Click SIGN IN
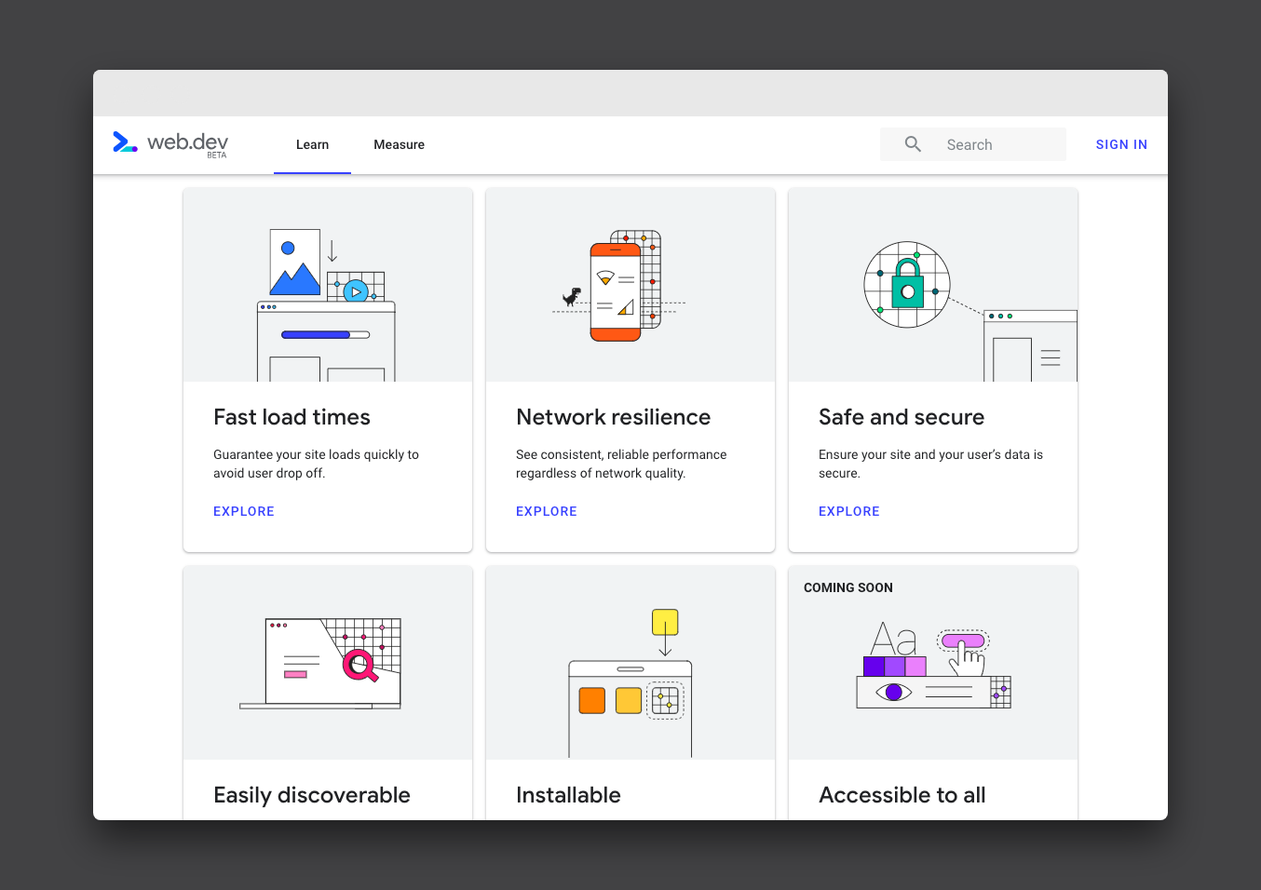The width and height of the screenshot is (1261, 890). pos(1121,144)
